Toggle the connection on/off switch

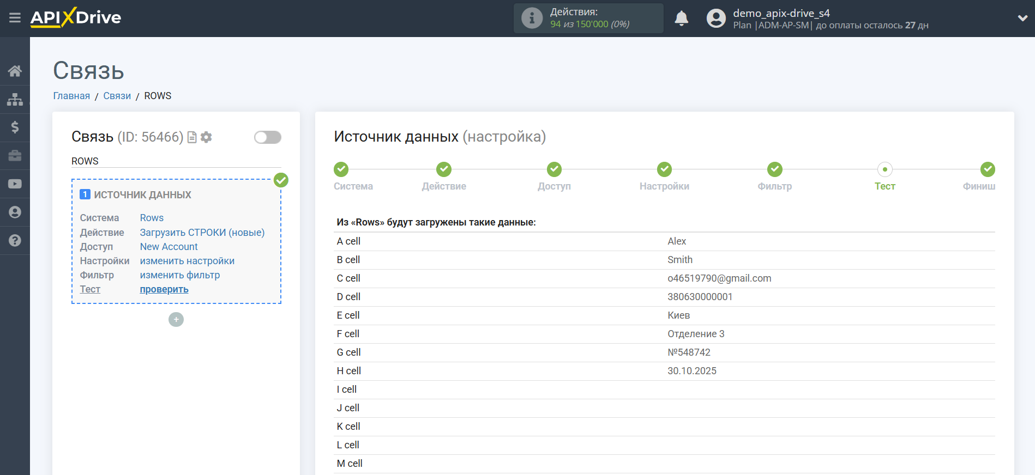pyautogui.click(x=267, y=137)
